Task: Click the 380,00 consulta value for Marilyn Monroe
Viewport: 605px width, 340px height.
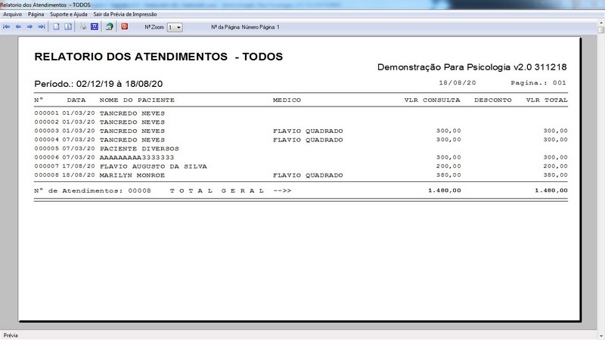Action: 448,175
